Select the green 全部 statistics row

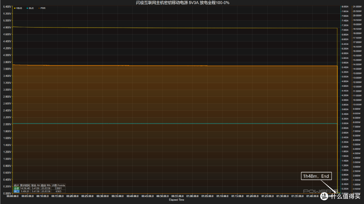click(x=39, y=189)
